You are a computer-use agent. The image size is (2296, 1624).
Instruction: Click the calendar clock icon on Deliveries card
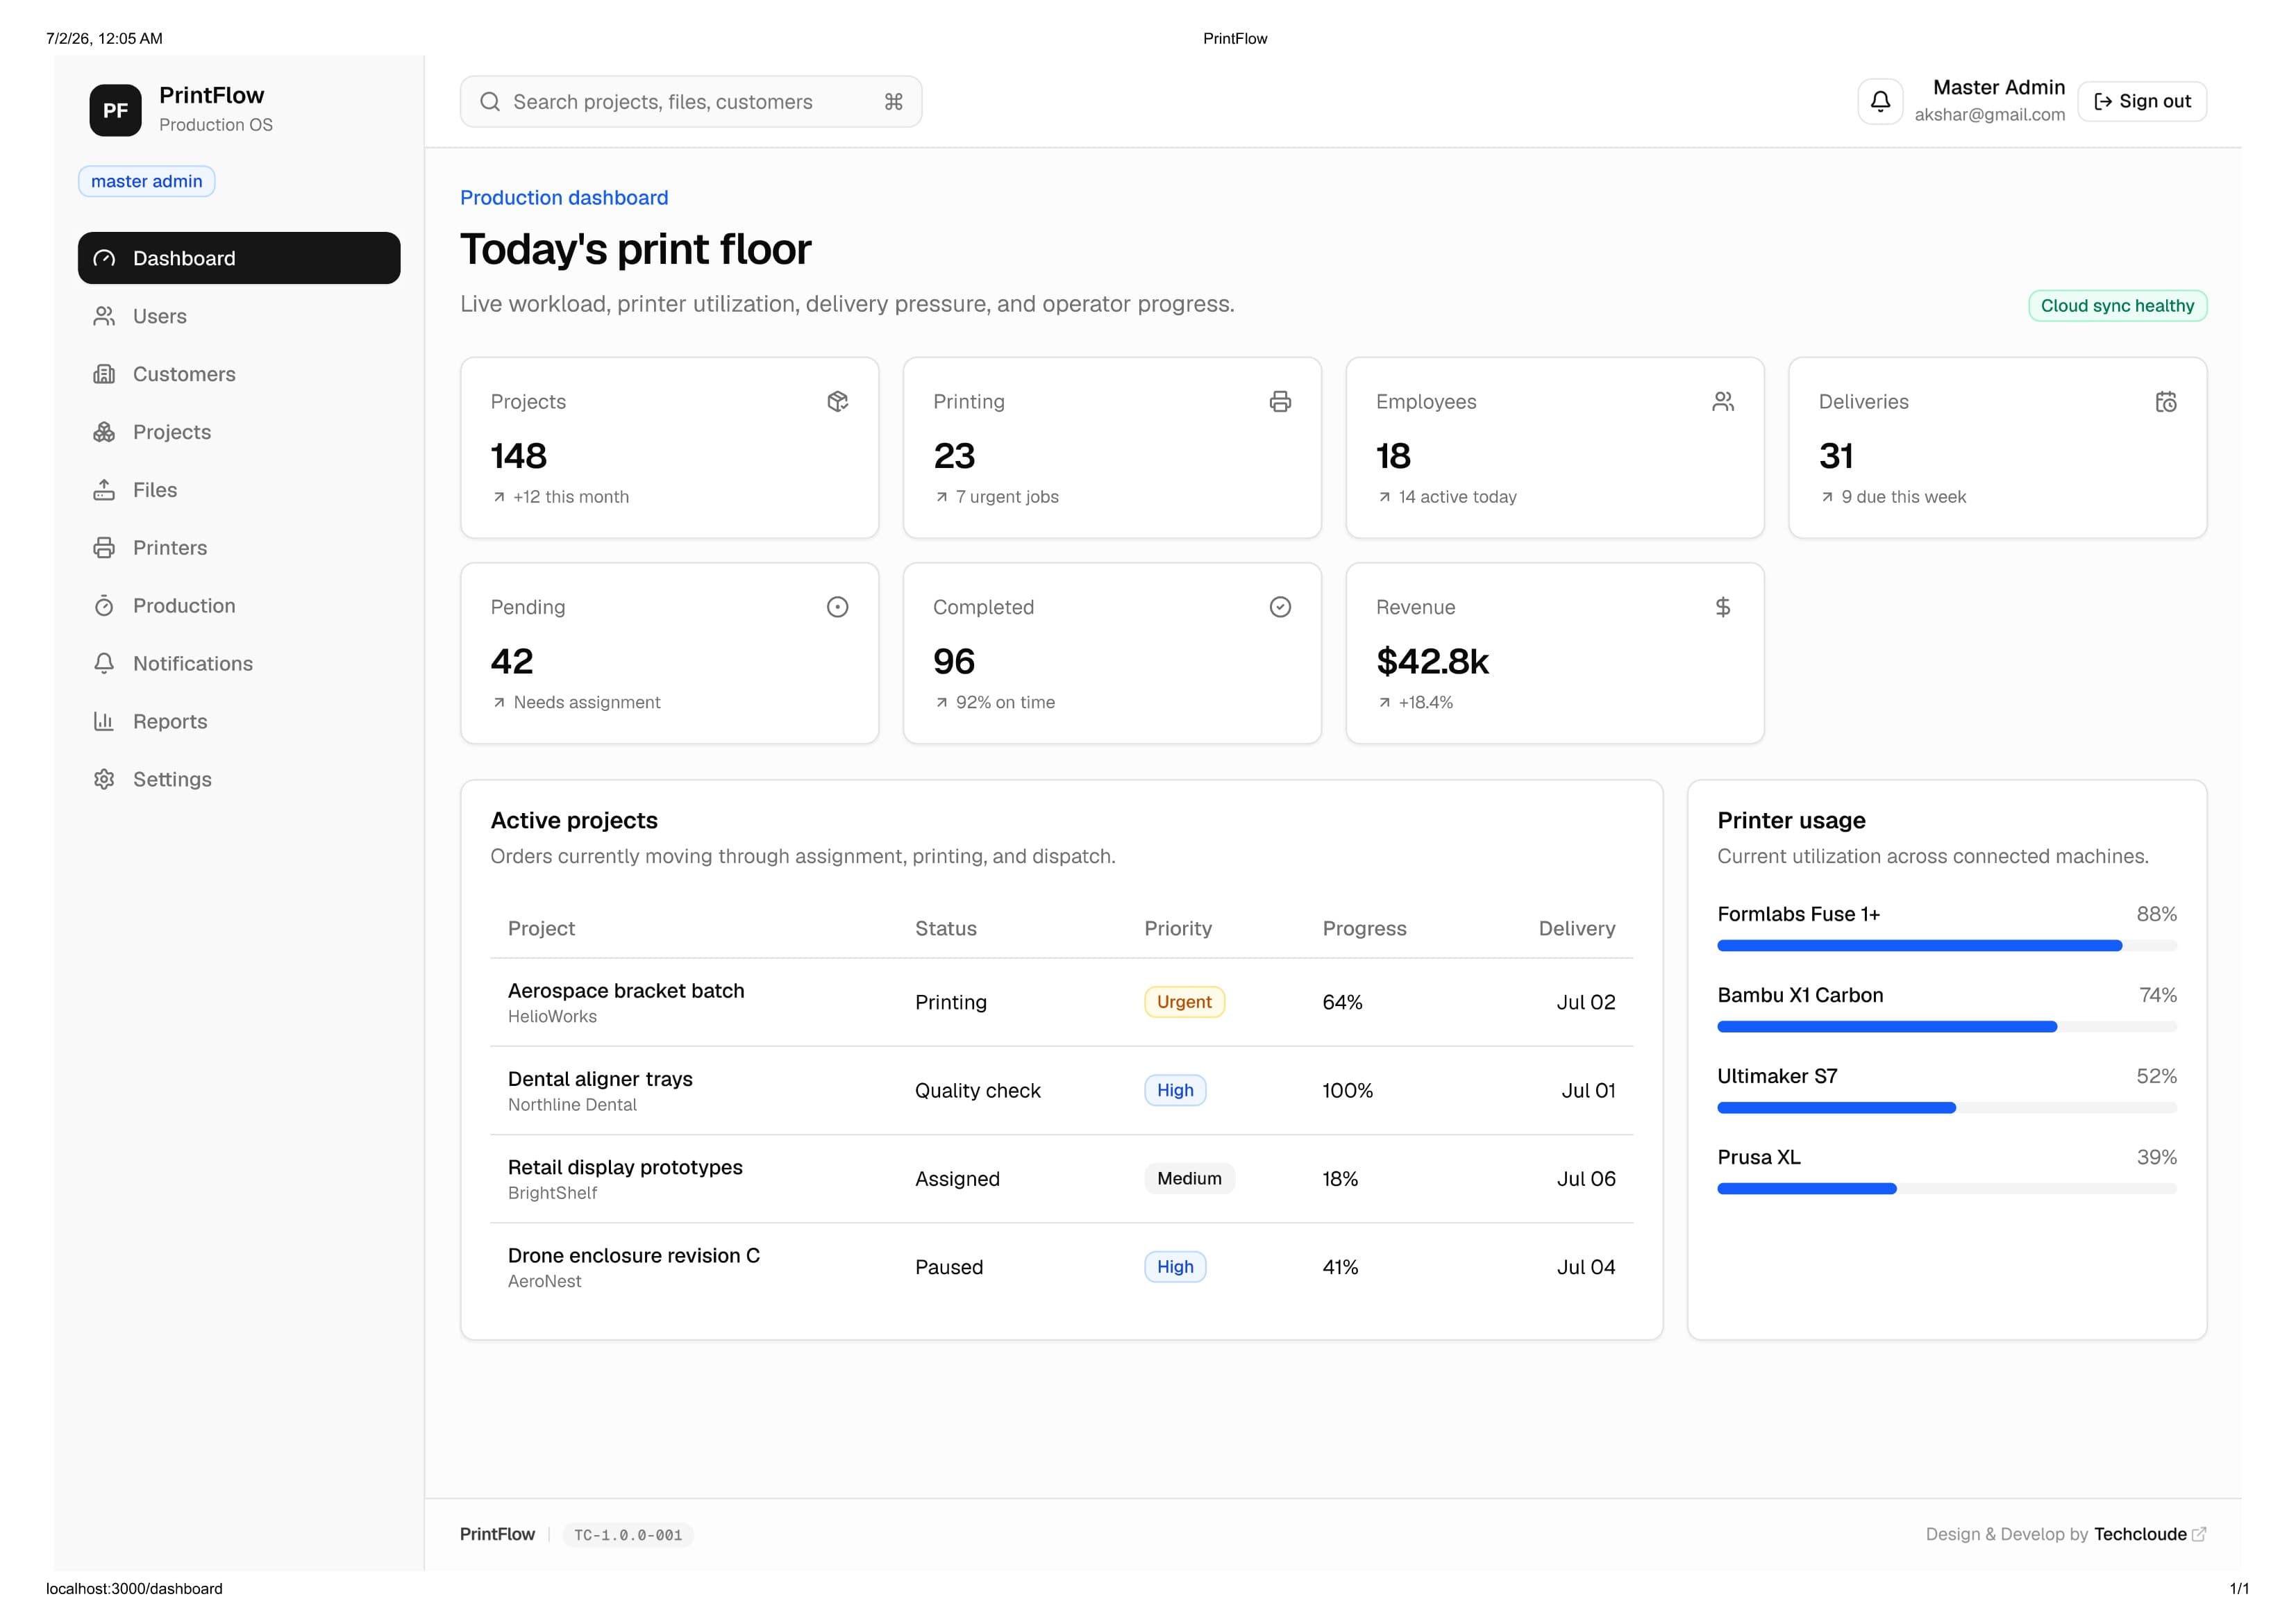point(2166,402)
